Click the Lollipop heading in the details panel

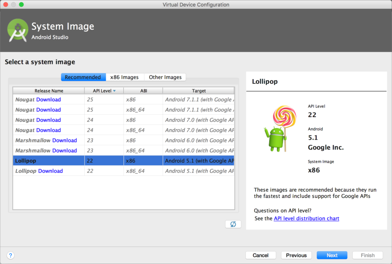(x=265, y=82)
